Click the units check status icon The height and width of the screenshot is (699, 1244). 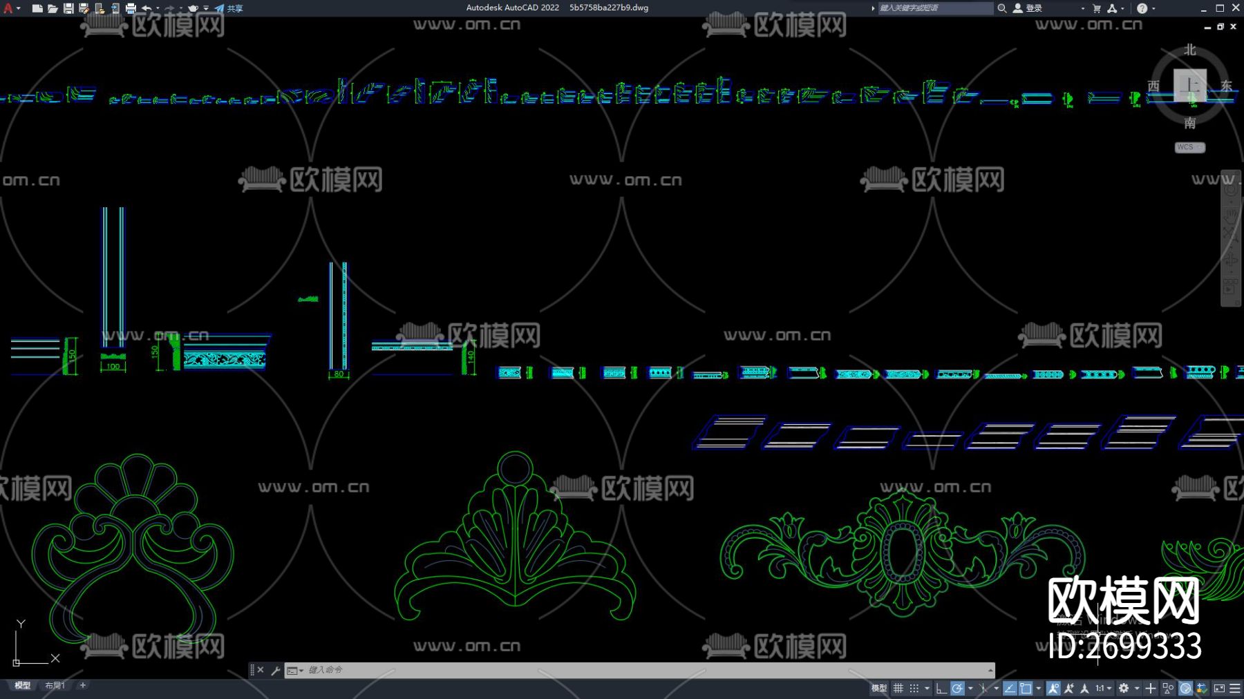pos(1203,688)
